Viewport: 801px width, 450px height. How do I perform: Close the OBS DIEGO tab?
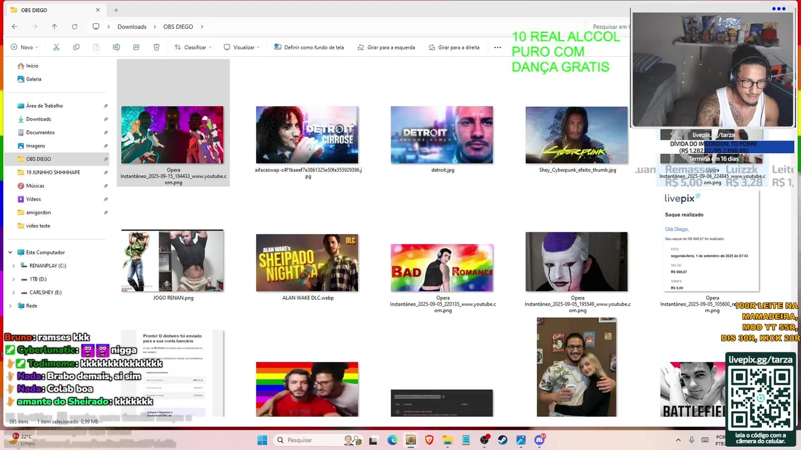[98, 10]
